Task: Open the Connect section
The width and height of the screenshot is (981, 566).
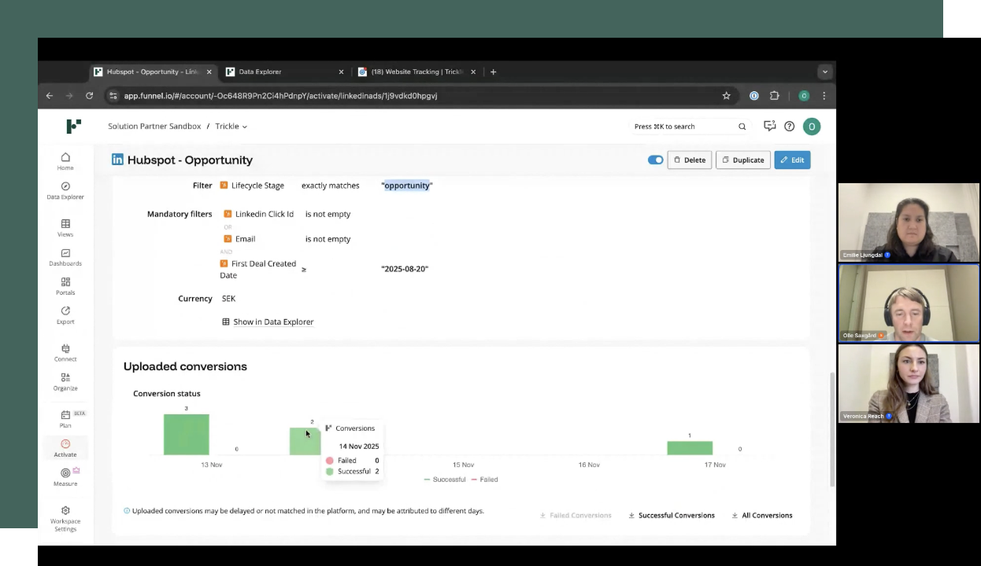Action: 65,353
